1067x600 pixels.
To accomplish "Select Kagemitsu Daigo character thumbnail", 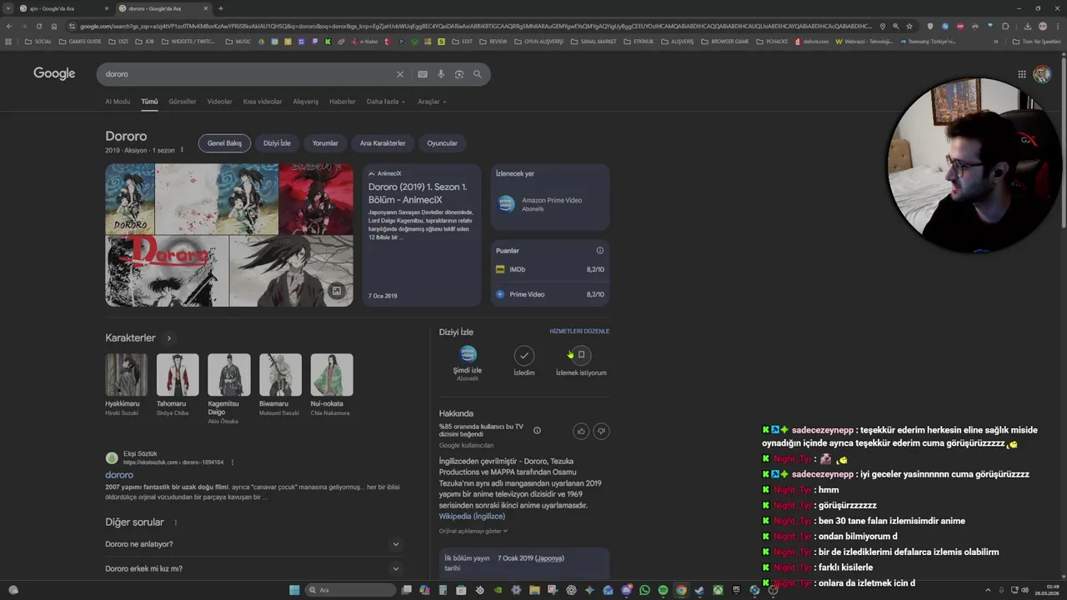I will [229, 375].
